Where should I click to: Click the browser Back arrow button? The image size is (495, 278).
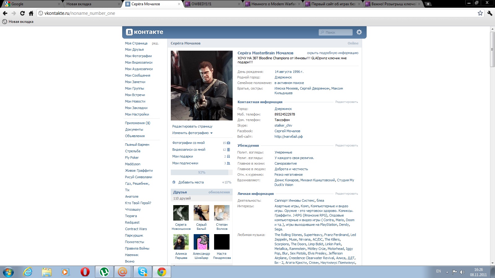click(x=5, y=13)
